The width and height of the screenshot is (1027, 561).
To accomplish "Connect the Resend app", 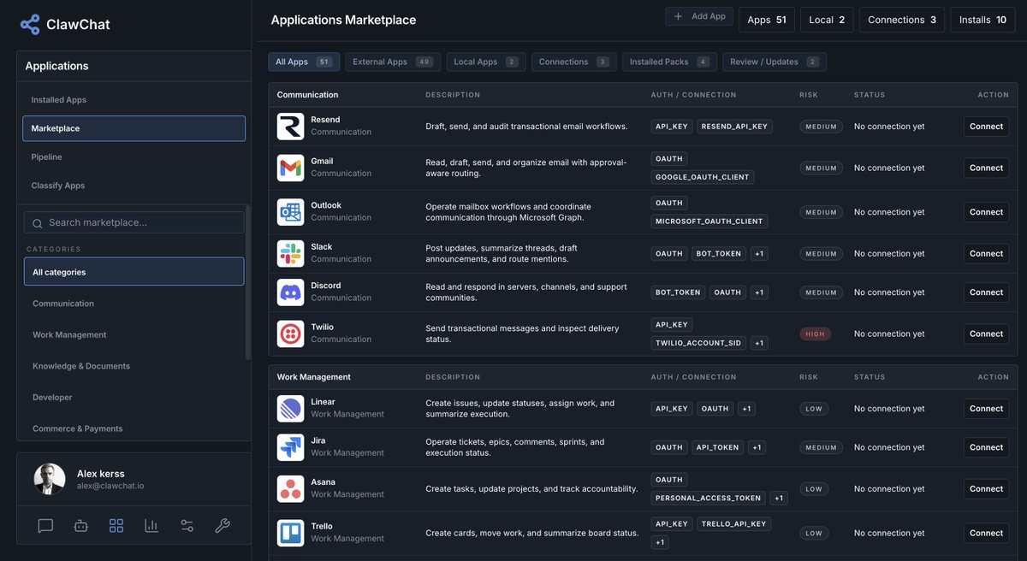I will (x=986, y=127).
